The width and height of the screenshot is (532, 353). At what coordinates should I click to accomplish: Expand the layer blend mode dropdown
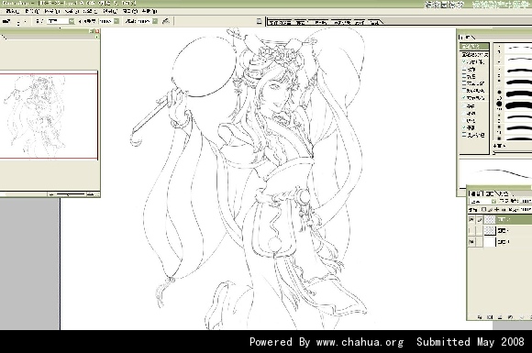(493, 202)
